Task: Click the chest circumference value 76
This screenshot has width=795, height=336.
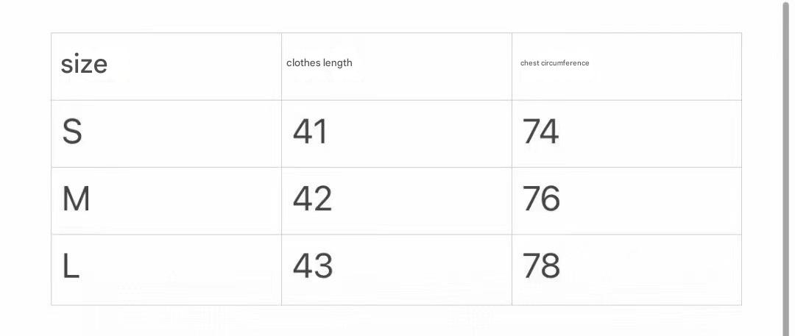Action: [x=541, y=199]
